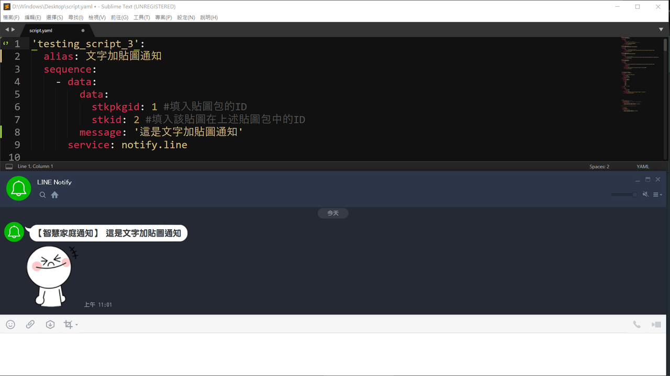Close the LINE Notify chat window
The image size is (670, 376).
(658, 180)
